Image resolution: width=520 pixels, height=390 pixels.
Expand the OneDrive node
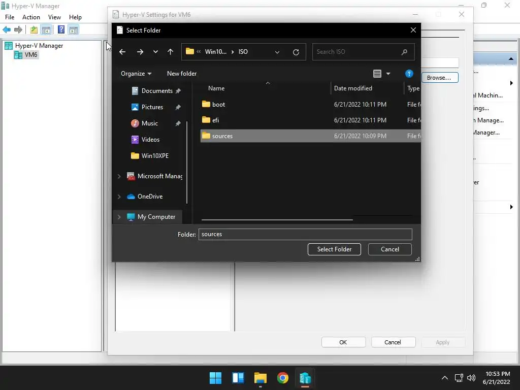(x=119, y=197)
